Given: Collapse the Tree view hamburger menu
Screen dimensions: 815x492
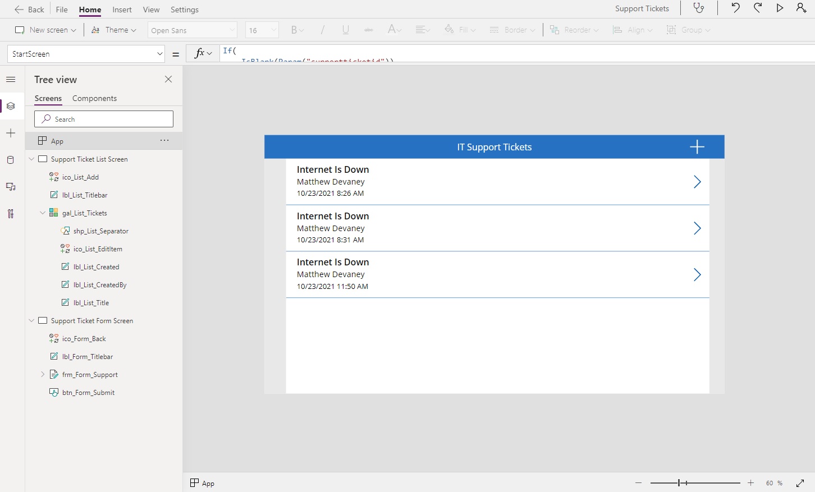Looking at the screenshot, I should 11,79.
